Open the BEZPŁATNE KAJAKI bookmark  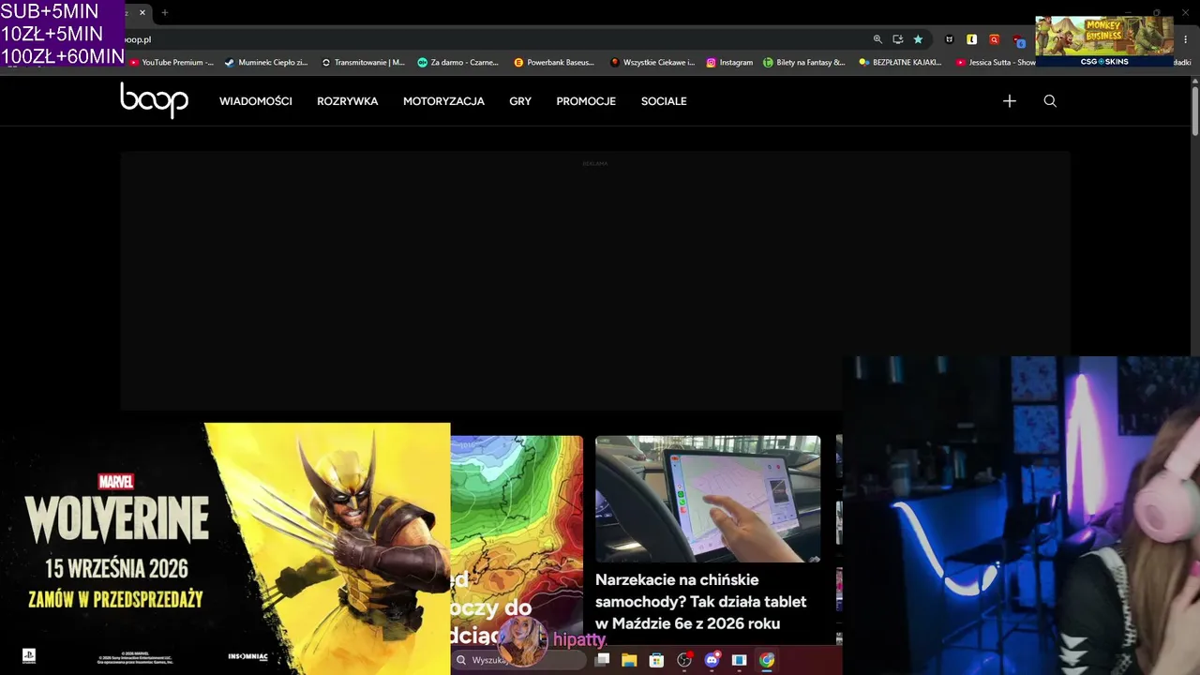point(901,63)
